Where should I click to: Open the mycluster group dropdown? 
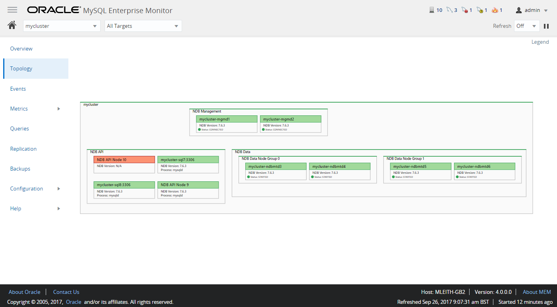[62, 26]
